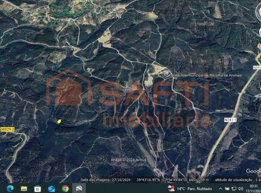Open File Explorer from the taskbar
The image size is (261, 193).
point(24,189)
